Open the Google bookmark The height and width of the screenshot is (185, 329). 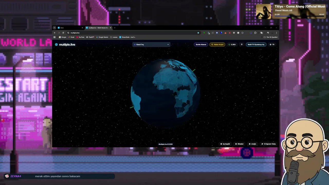(x=62, y=37)
